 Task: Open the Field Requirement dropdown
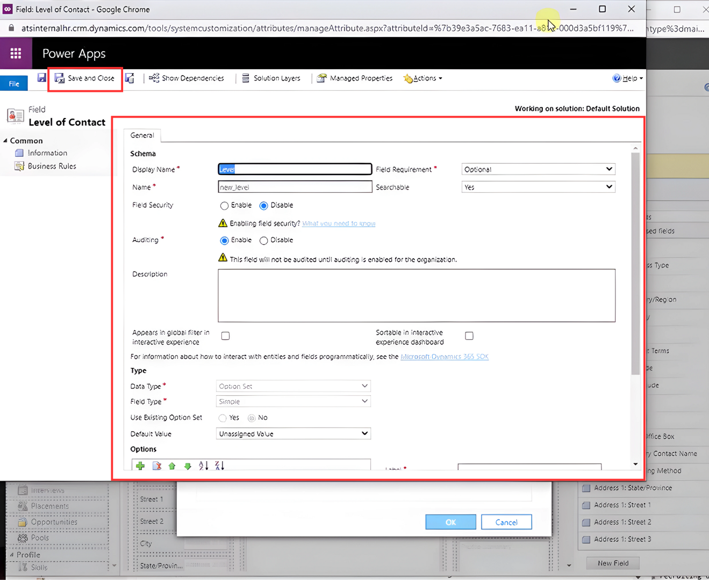tap(538, 169)
